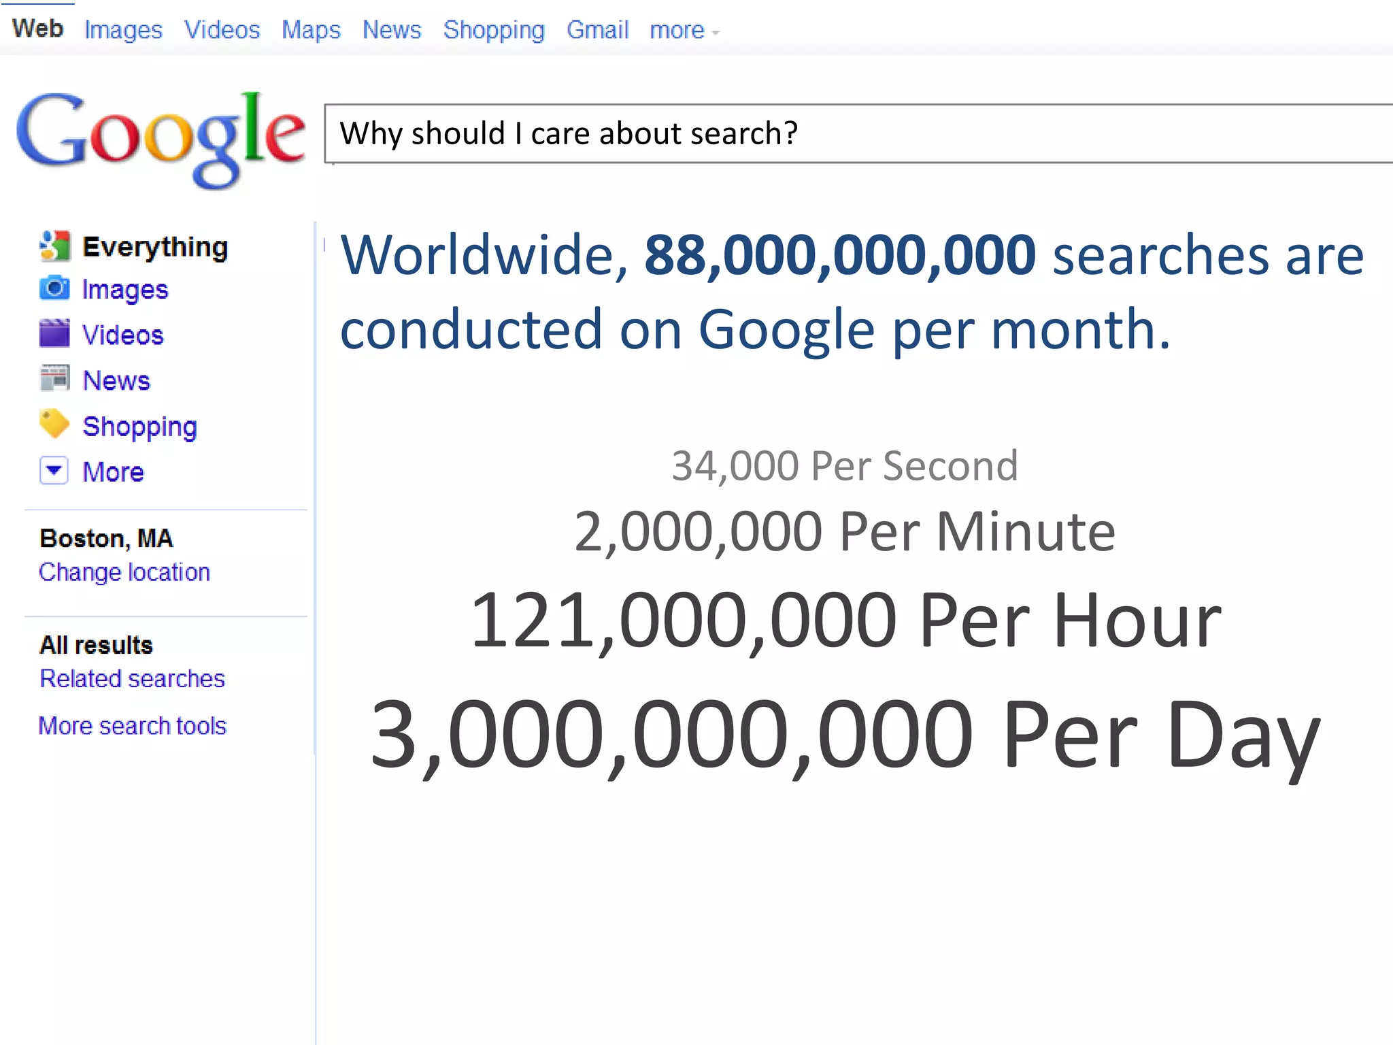Open Images in the top navigation bar

(123, 31)
